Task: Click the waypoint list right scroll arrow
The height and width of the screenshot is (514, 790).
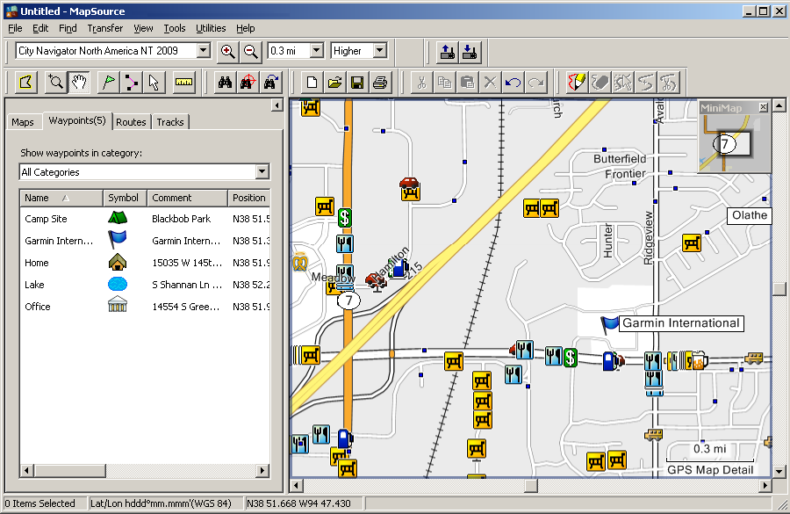Action: (x=262, y=471)
